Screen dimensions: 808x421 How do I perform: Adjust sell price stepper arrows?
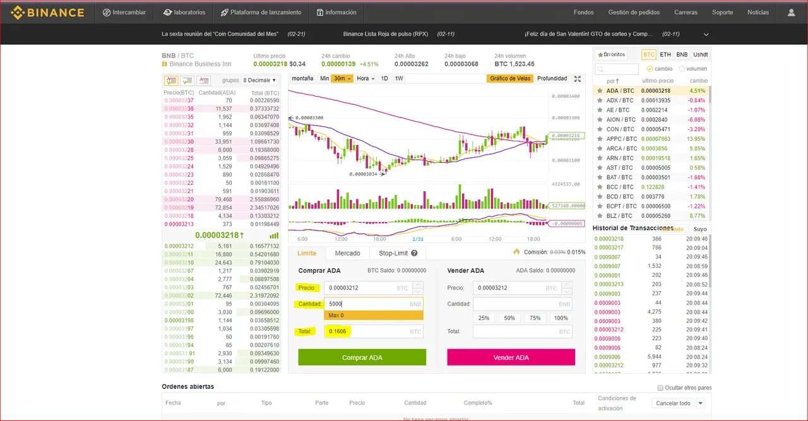click(567, 288)
